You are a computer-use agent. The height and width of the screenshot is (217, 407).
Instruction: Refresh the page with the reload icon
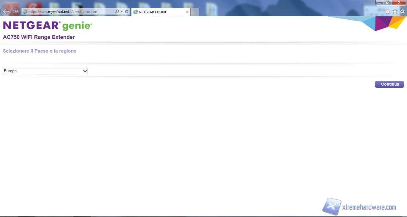(127, 12)
